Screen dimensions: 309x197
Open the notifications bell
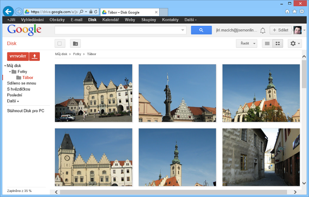[263, 30]
